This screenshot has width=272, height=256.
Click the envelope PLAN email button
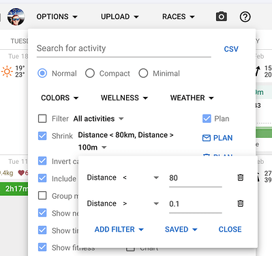(217, 138)
